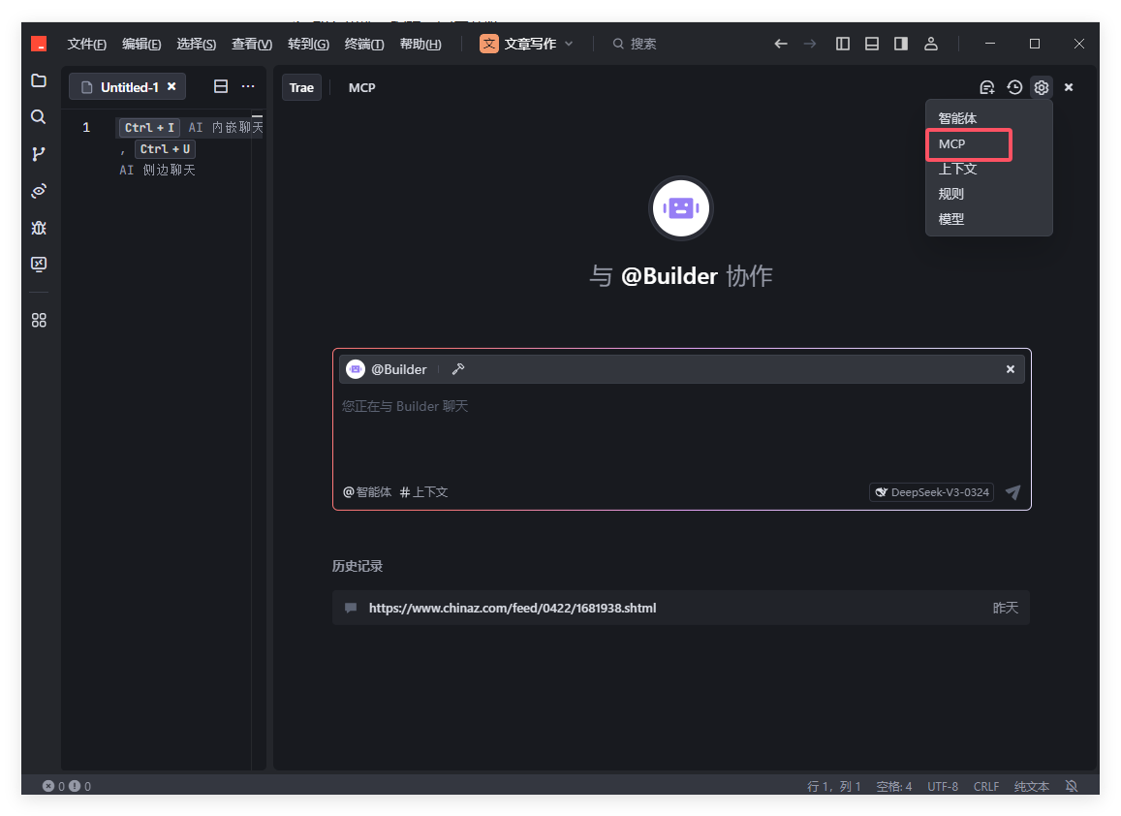This screenshot has height=816, width=1121.
Task: Click the @智能体 button in chat box
Action: click(367, 492)
